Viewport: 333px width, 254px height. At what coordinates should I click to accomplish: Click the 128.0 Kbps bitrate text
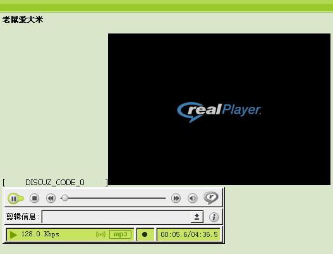point(40,234)
